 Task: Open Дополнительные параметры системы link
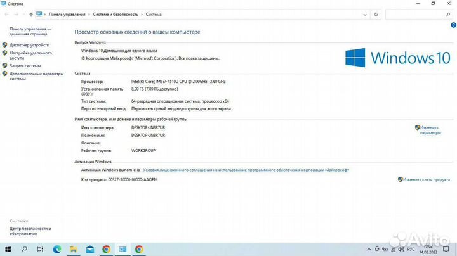tap(36, 76)
